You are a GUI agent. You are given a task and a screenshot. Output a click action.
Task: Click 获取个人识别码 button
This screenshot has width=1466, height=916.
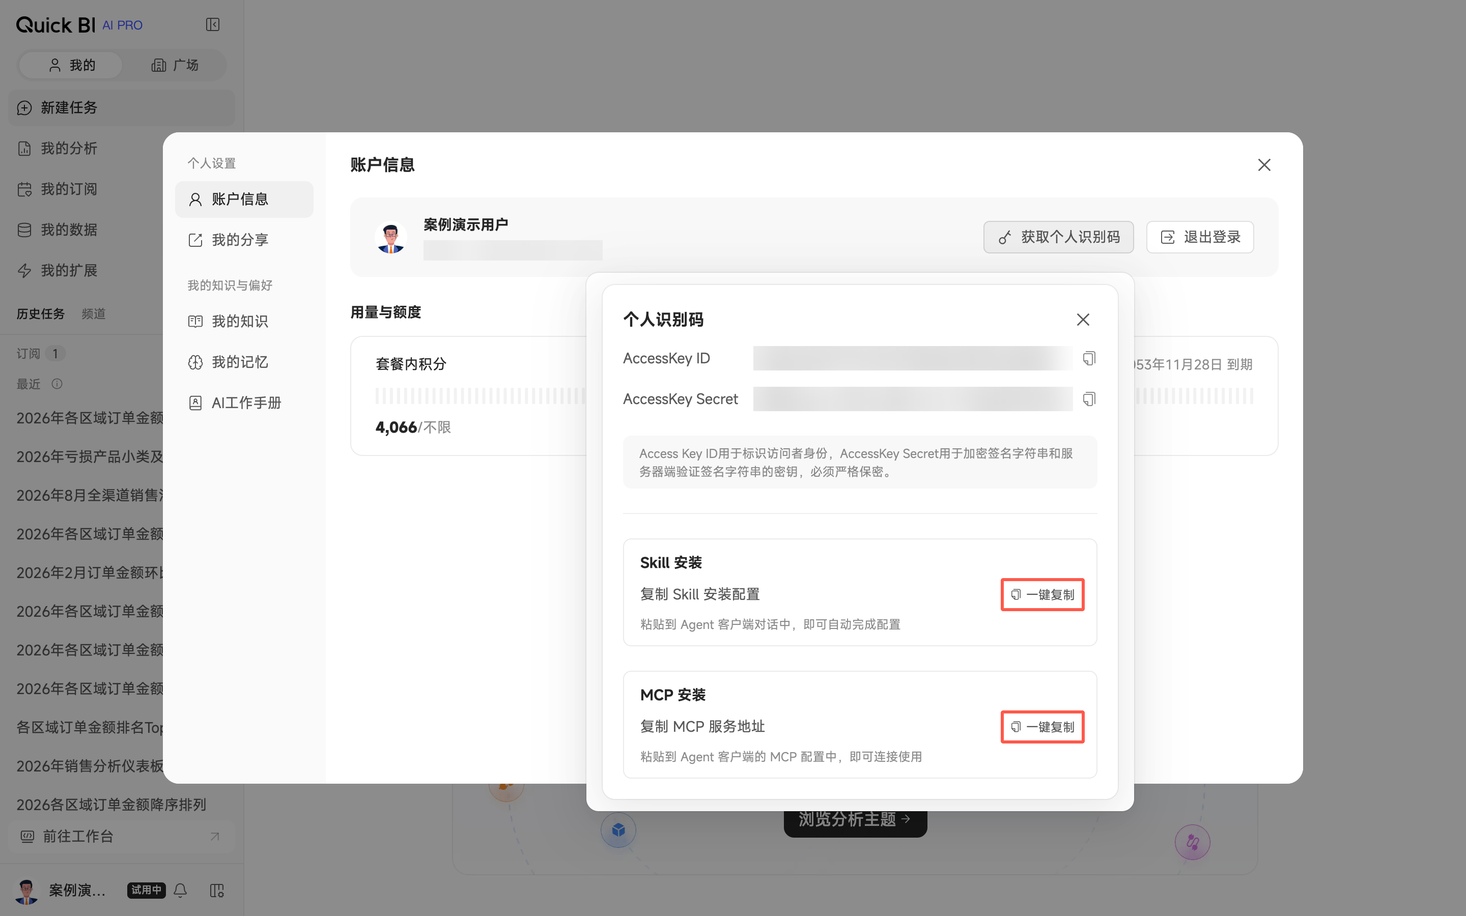1058,237
